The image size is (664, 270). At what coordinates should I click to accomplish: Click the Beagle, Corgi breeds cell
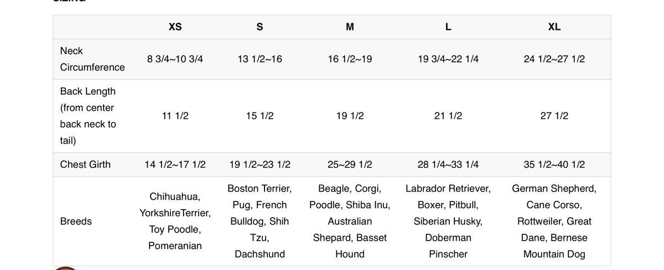[350, 221]
